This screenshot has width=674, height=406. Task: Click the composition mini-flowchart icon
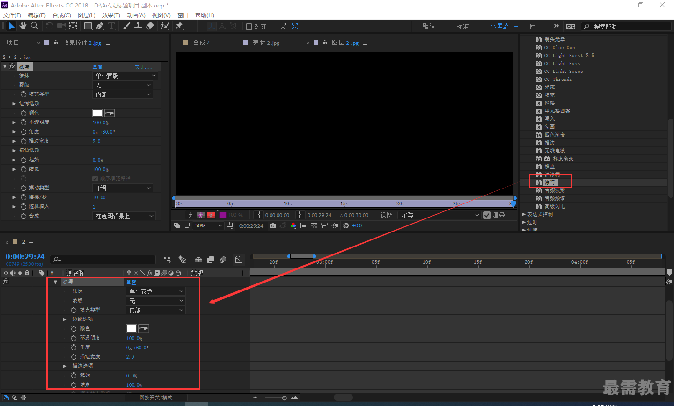(x=167, y=260)
